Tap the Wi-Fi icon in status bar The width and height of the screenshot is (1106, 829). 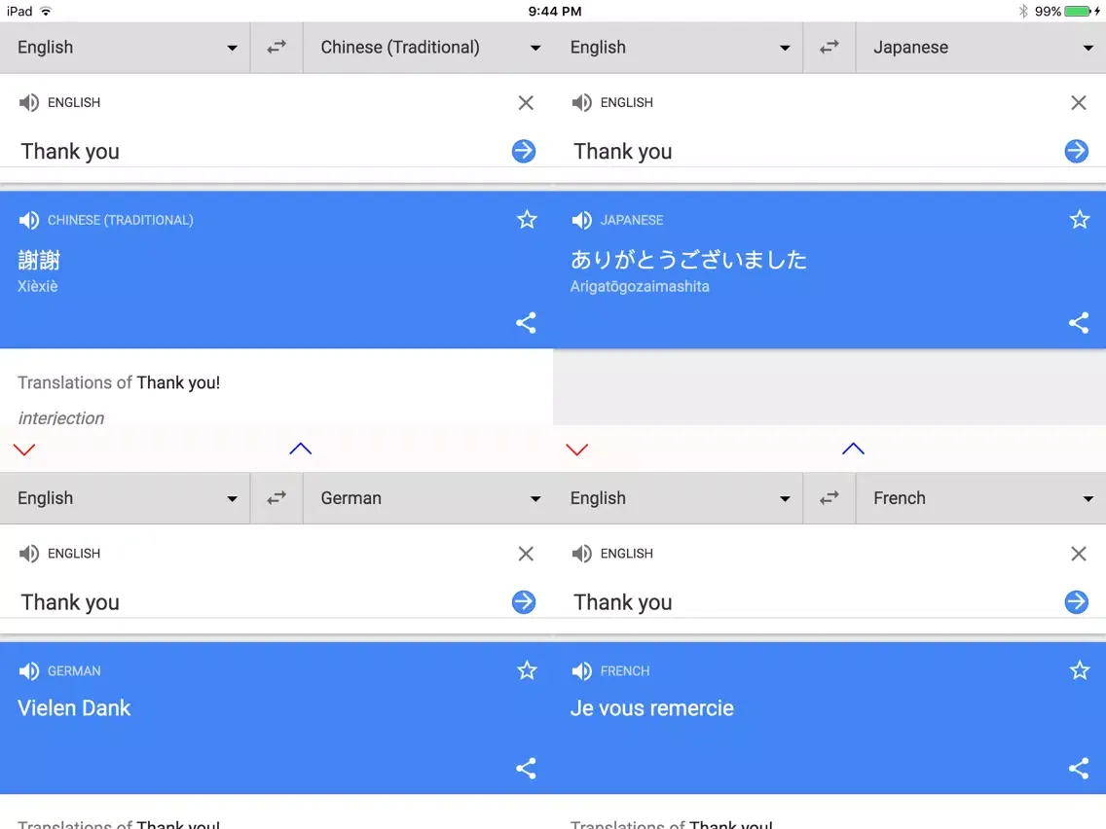pos(46,12)
